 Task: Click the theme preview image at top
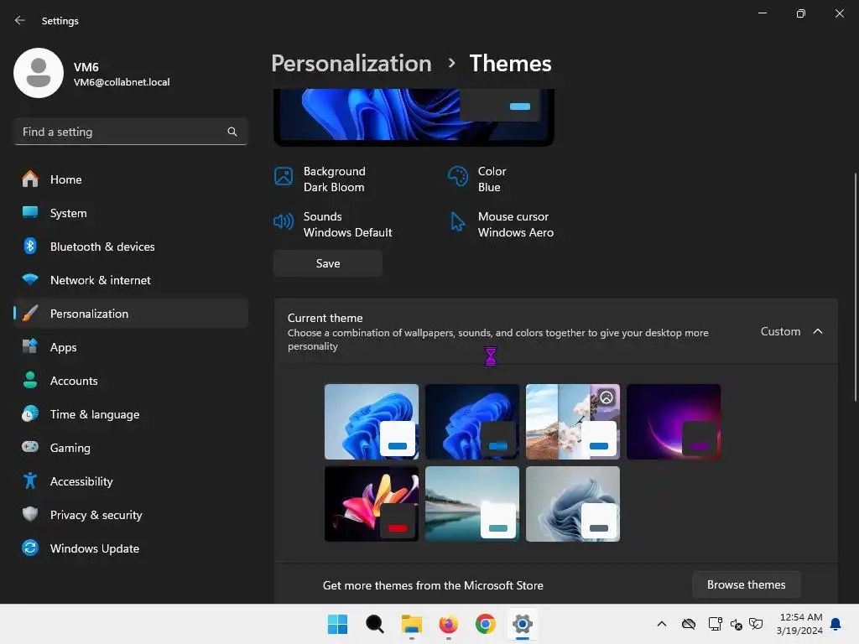[x=414, y=116]
